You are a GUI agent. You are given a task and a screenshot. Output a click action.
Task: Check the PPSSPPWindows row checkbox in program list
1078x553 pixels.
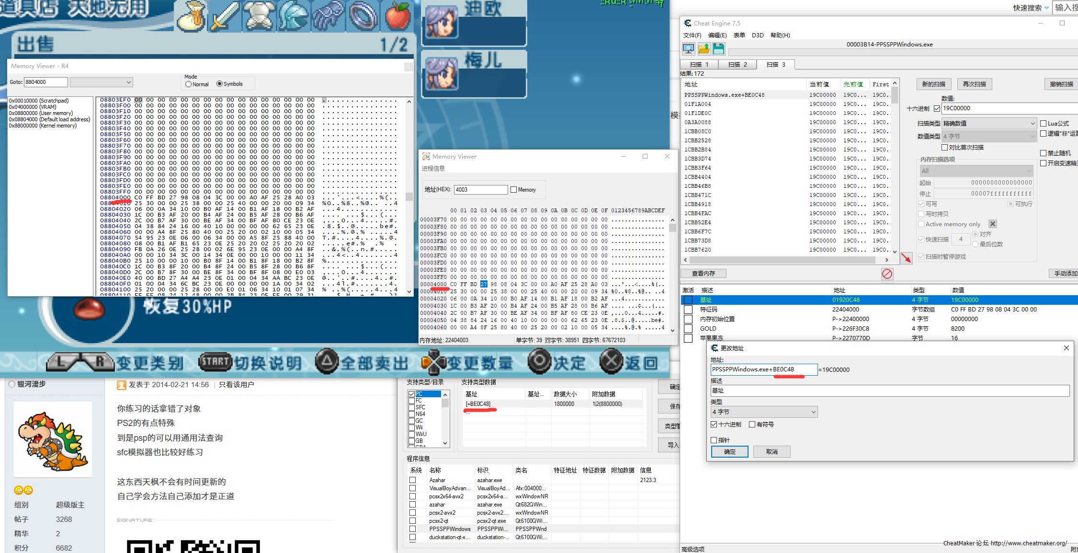(412, 529)
